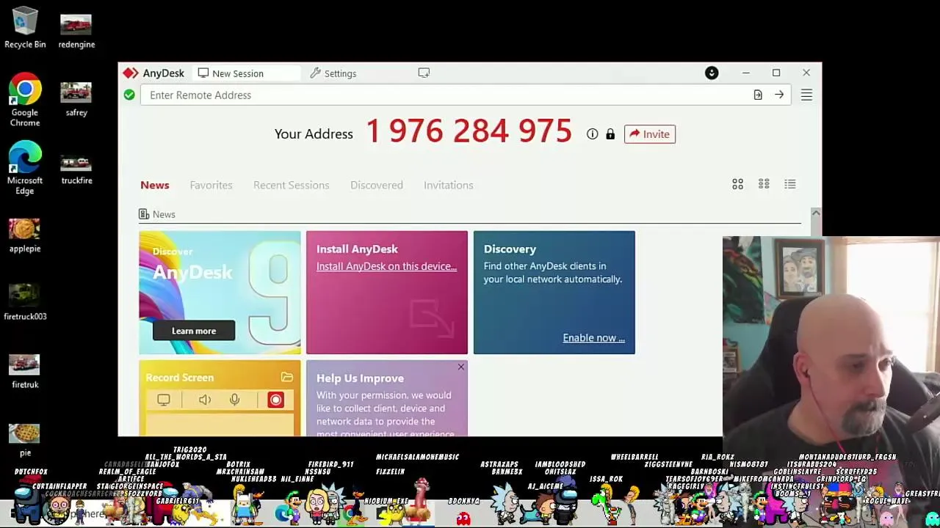Click the black download arrow circle icon
This screenshot has width=940, height=528.
pyautogui.click(x=712, y=73)
